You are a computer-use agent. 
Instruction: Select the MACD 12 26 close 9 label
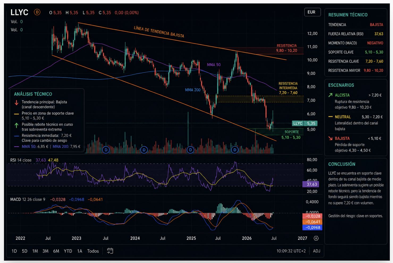[28, 200]
